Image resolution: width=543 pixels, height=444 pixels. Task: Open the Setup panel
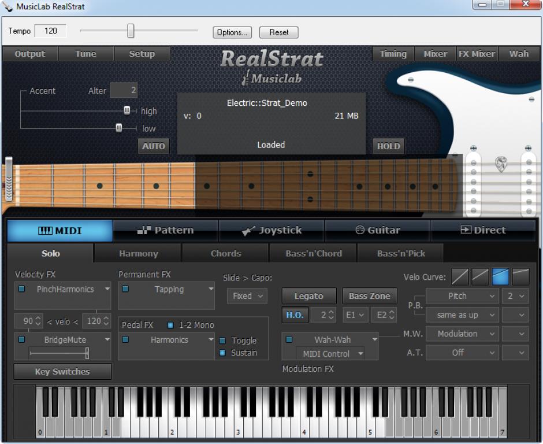142,54
